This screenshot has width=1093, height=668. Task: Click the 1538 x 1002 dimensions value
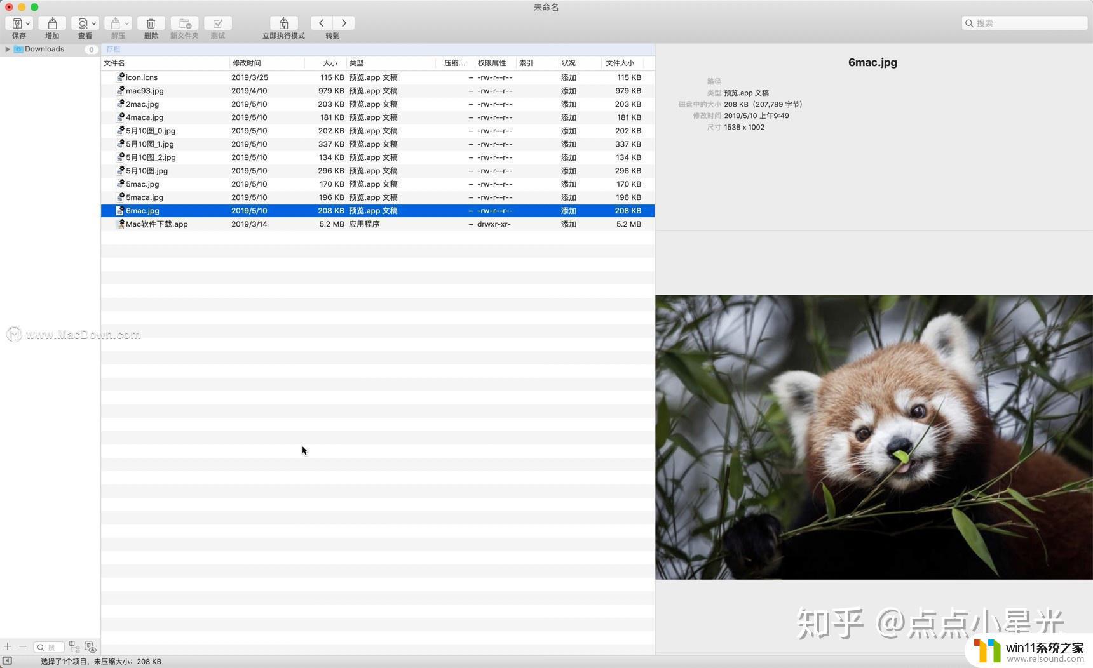[744, 127]
